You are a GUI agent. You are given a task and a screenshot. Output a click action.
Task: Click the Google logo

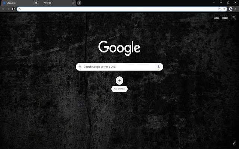[x=119, y=48]
